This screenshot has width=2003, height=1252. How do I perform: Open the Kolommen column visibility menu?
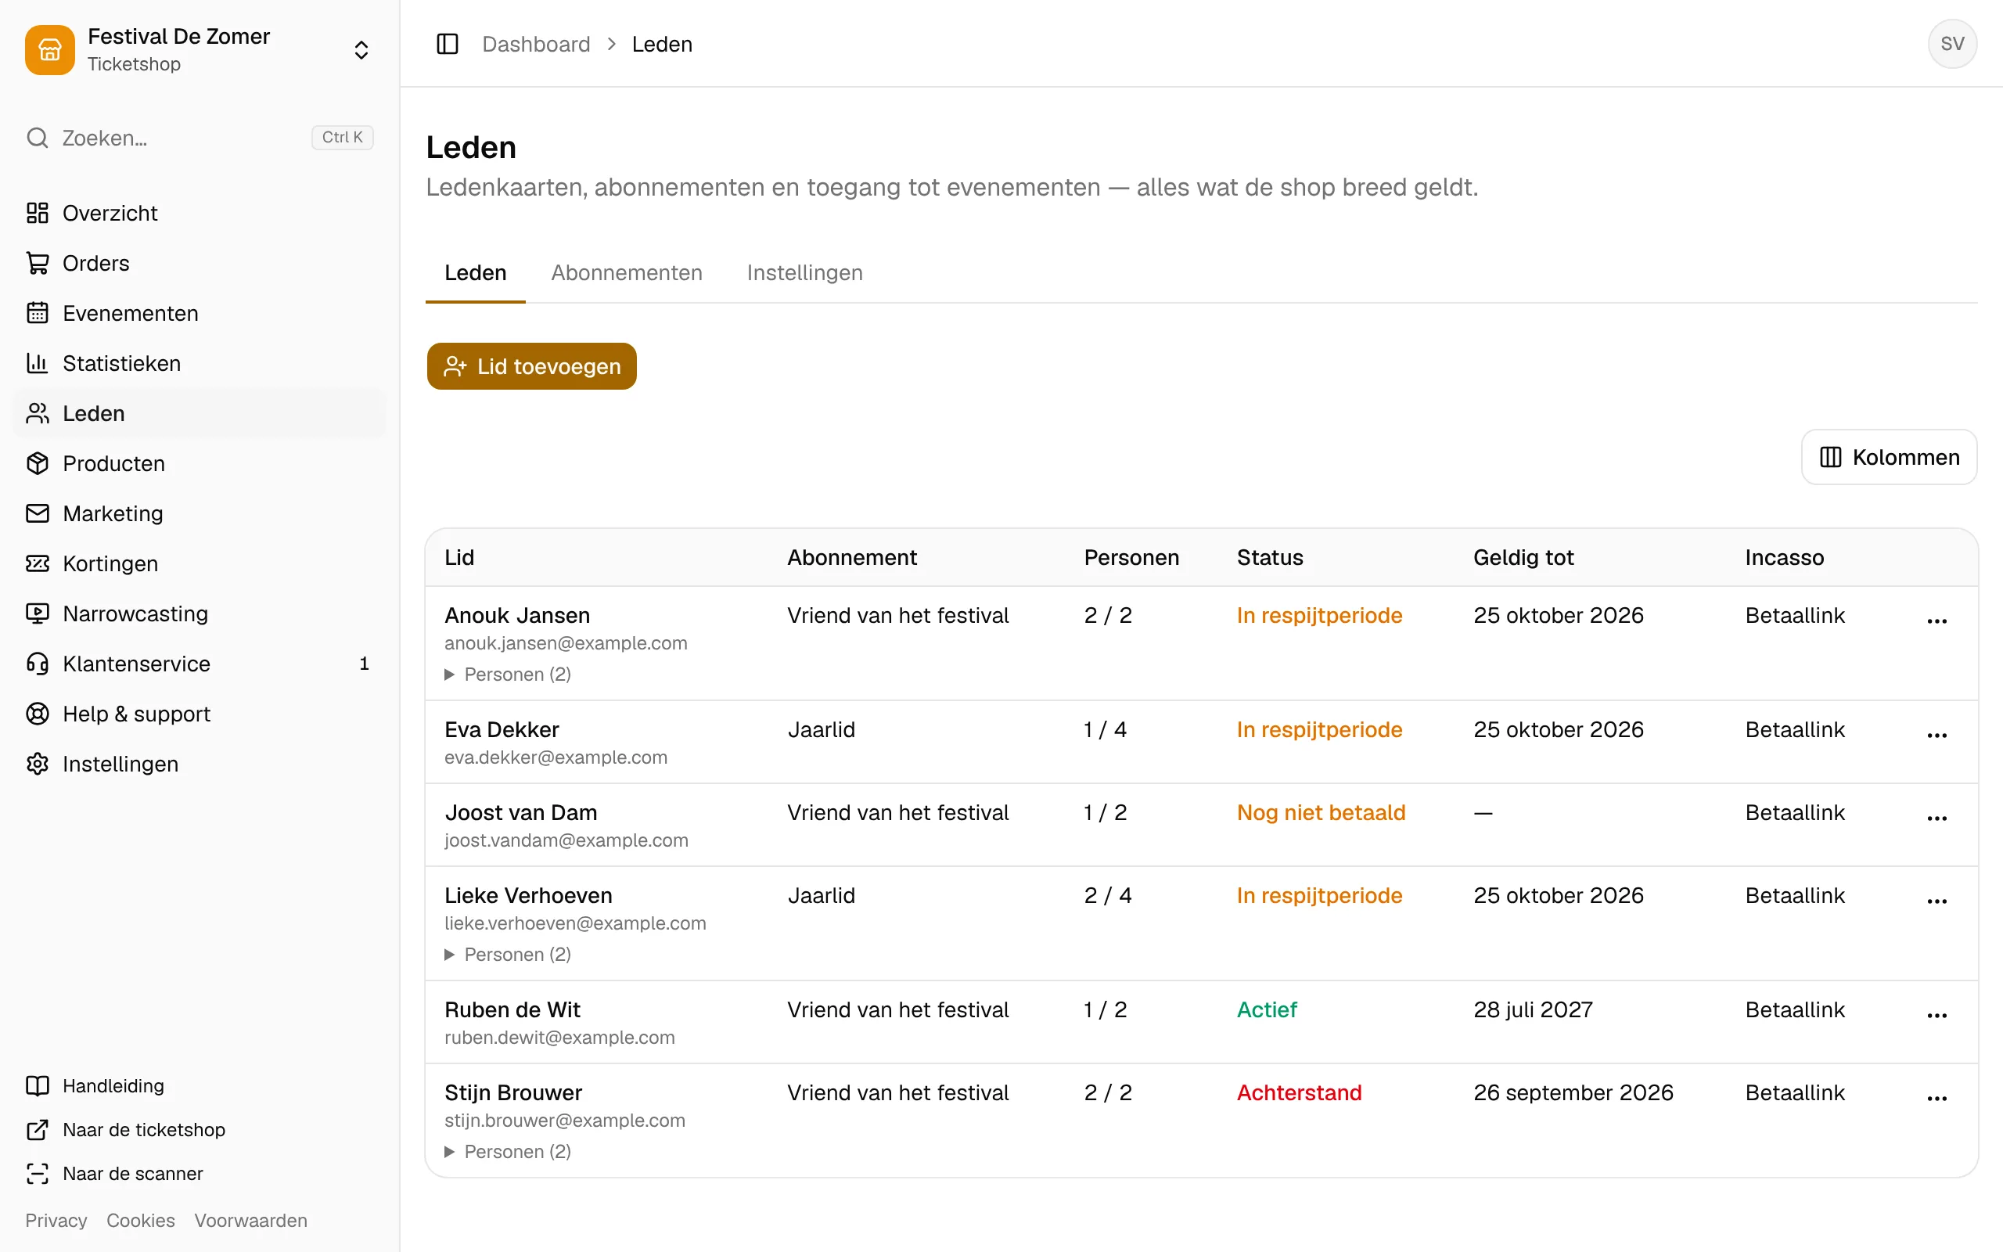pyautogui.click(x=1889, y=457)
